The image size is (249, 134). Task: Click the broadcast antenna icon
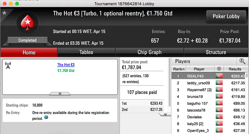tap(8, 65)
